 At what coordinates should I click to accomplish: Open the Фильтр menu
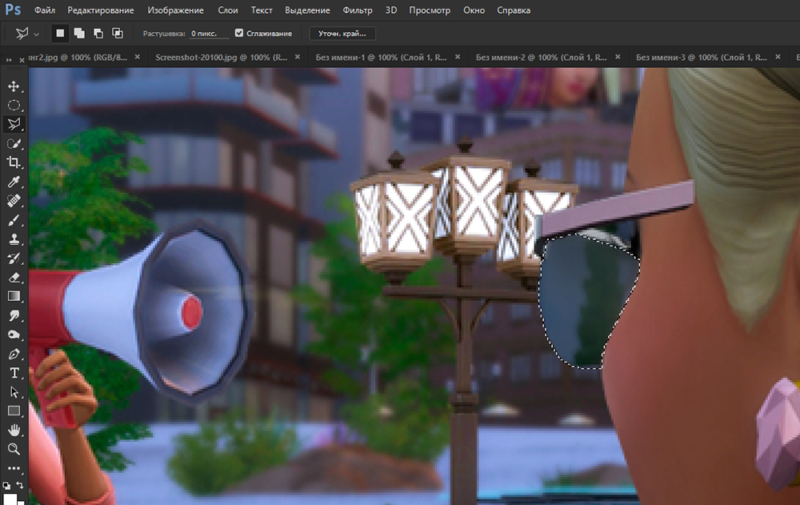[357, 10]
